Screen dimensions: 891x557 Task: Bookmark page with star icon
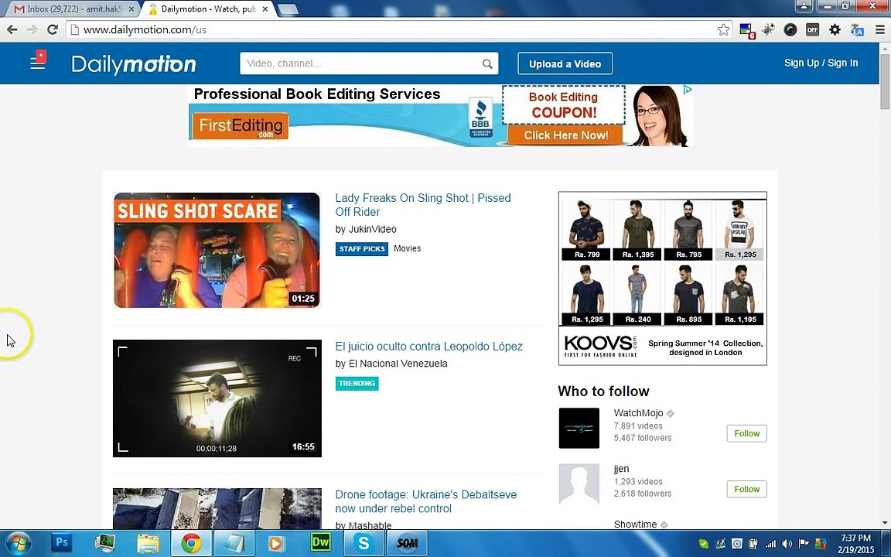(x=723, y=29)
